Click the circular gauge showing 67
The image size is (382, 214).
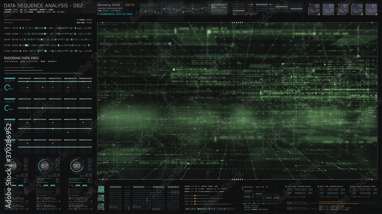[44, 166]
